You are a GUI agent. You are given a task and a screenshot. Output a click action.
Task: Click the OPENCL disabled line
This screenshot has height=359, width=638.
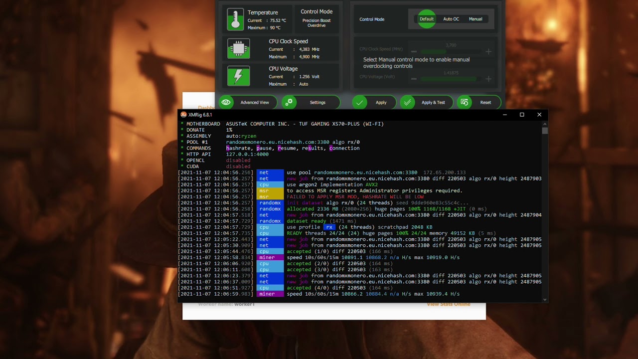215,160
